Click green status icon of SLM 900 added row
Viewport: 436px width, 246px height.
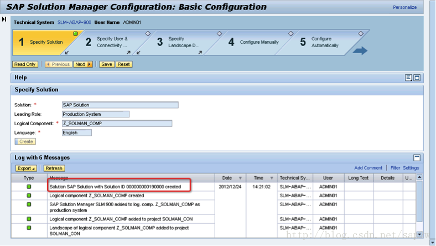(29, 204)
